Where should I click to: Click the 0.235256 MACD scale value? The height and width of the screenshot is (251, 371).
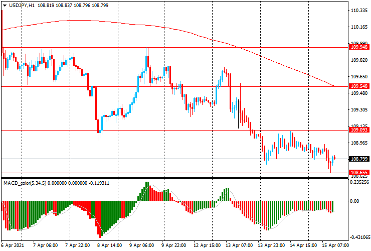point(359,182)
